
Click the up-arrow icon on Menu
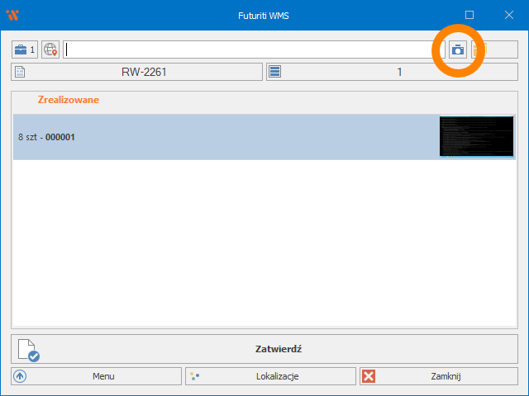21,376
